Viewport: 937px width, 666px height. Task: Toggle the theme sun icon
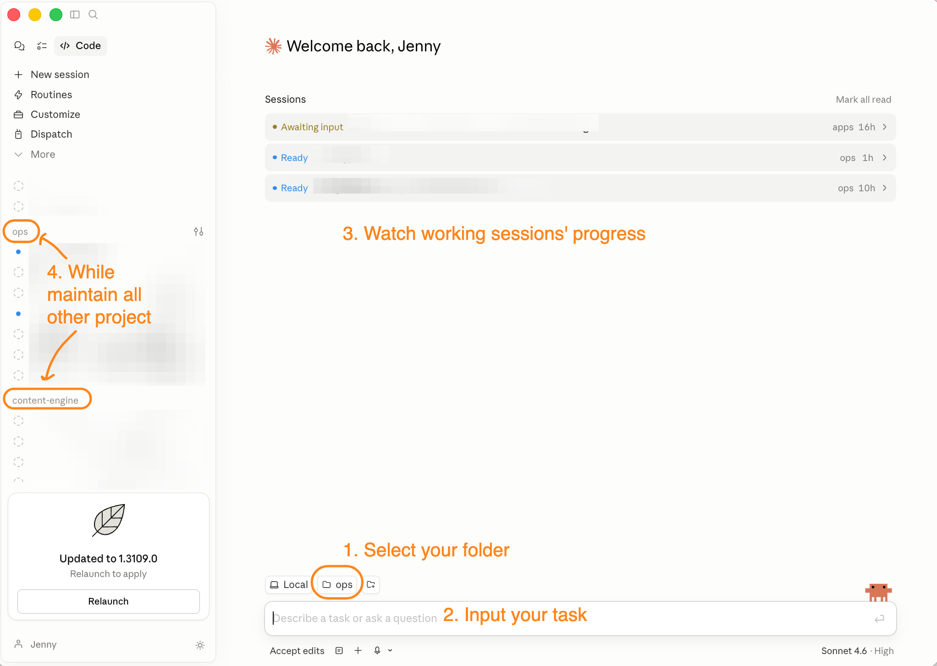pyautogui.click(x=200, y=645)
